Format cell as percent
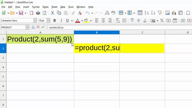Viewport: 192px width, 108px height. point(162,21)
